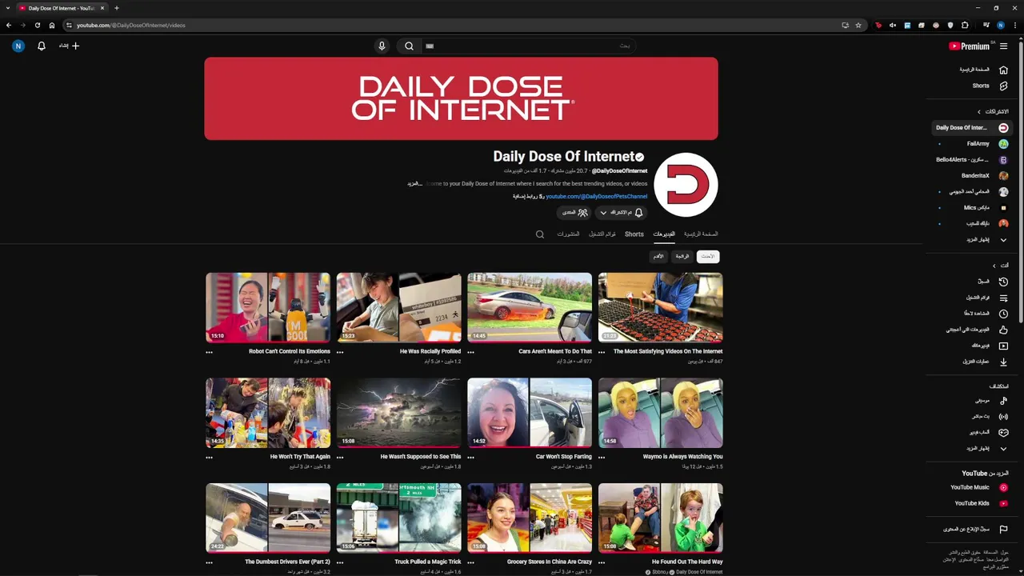Select the Popular sort chip
This screenshot has width=1024, height=576.
click(x=682, y=256)
